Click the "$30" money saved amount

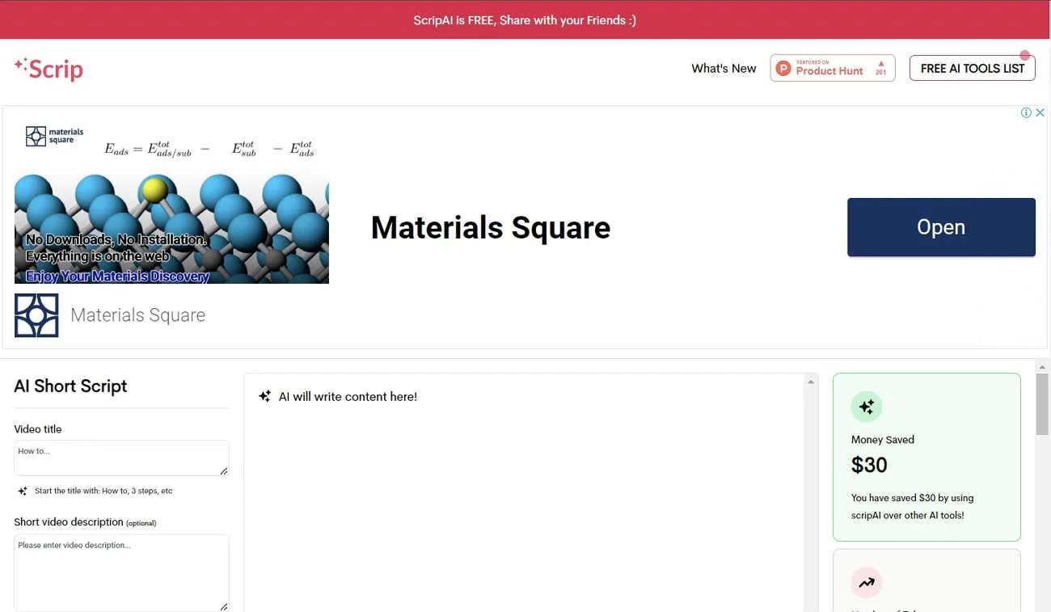point(869,465)
